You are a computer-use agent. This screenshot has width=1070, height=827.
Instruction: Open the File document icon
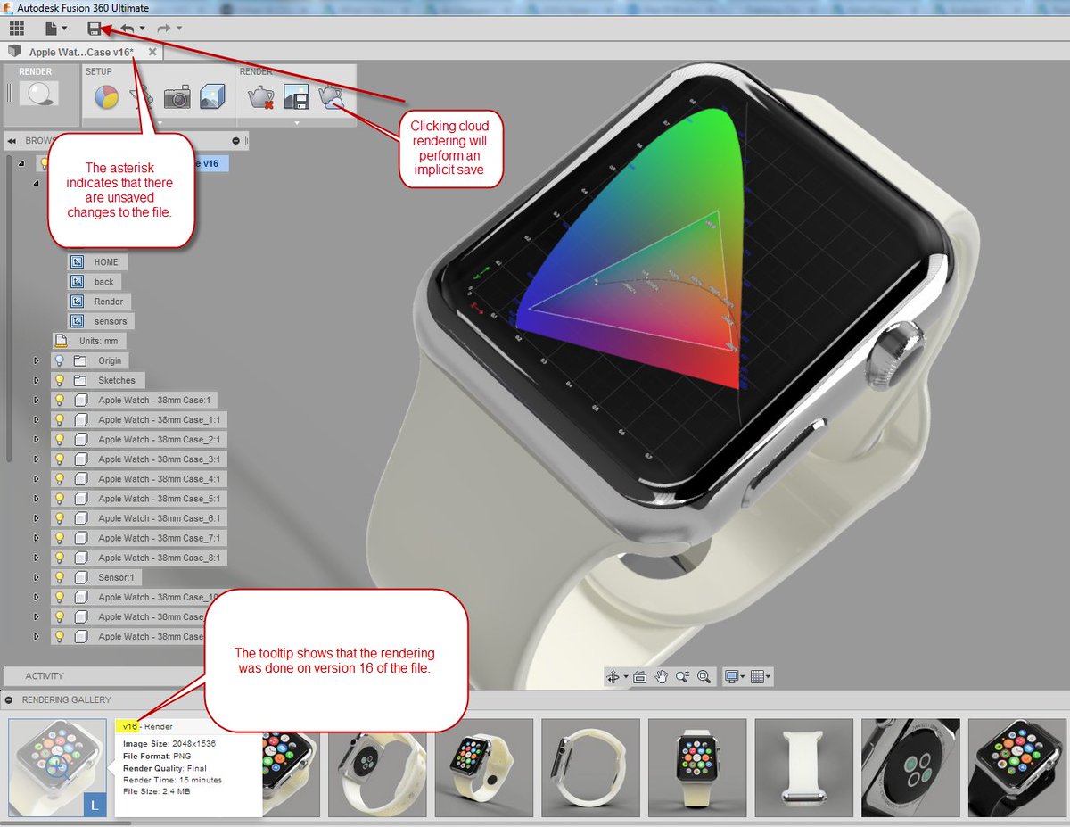click(x=52, y=29)
